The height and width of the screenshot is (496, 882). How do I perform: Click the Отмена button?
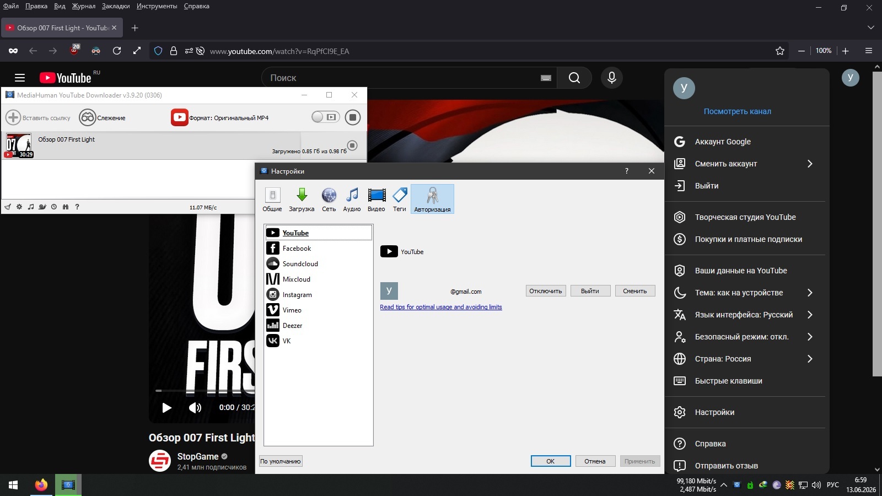tap(595, 461)
